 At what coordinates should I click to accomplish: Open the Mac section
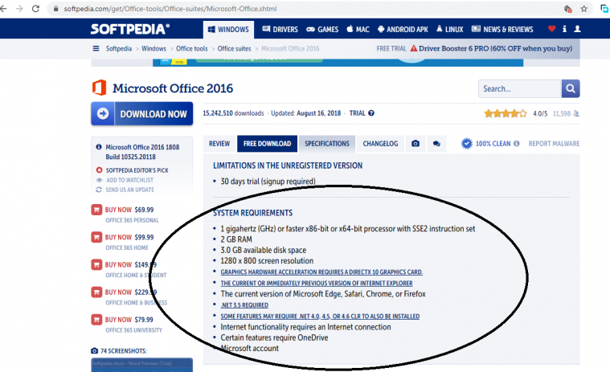point(358,30)
